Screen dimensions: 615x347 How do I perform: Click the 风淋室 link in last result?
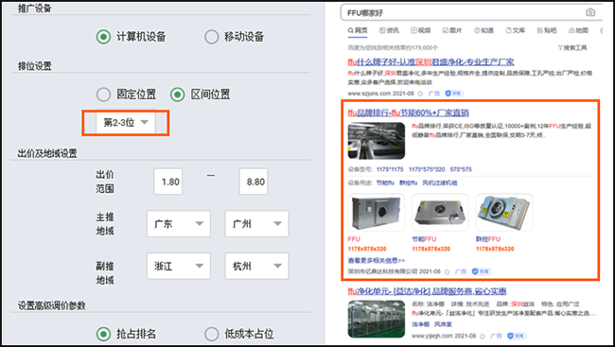[x=443, y=324]
